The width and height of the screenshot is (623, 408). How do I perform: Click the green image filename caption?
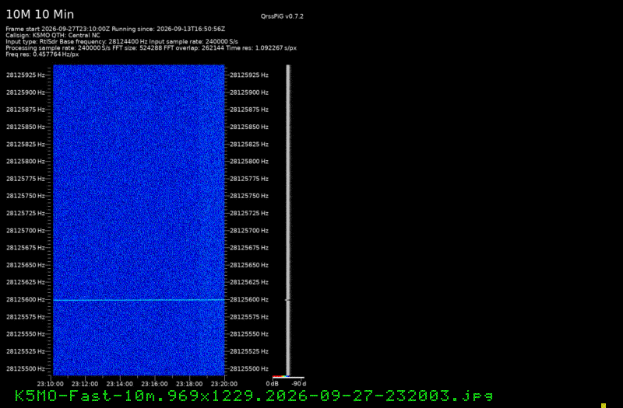254,396
